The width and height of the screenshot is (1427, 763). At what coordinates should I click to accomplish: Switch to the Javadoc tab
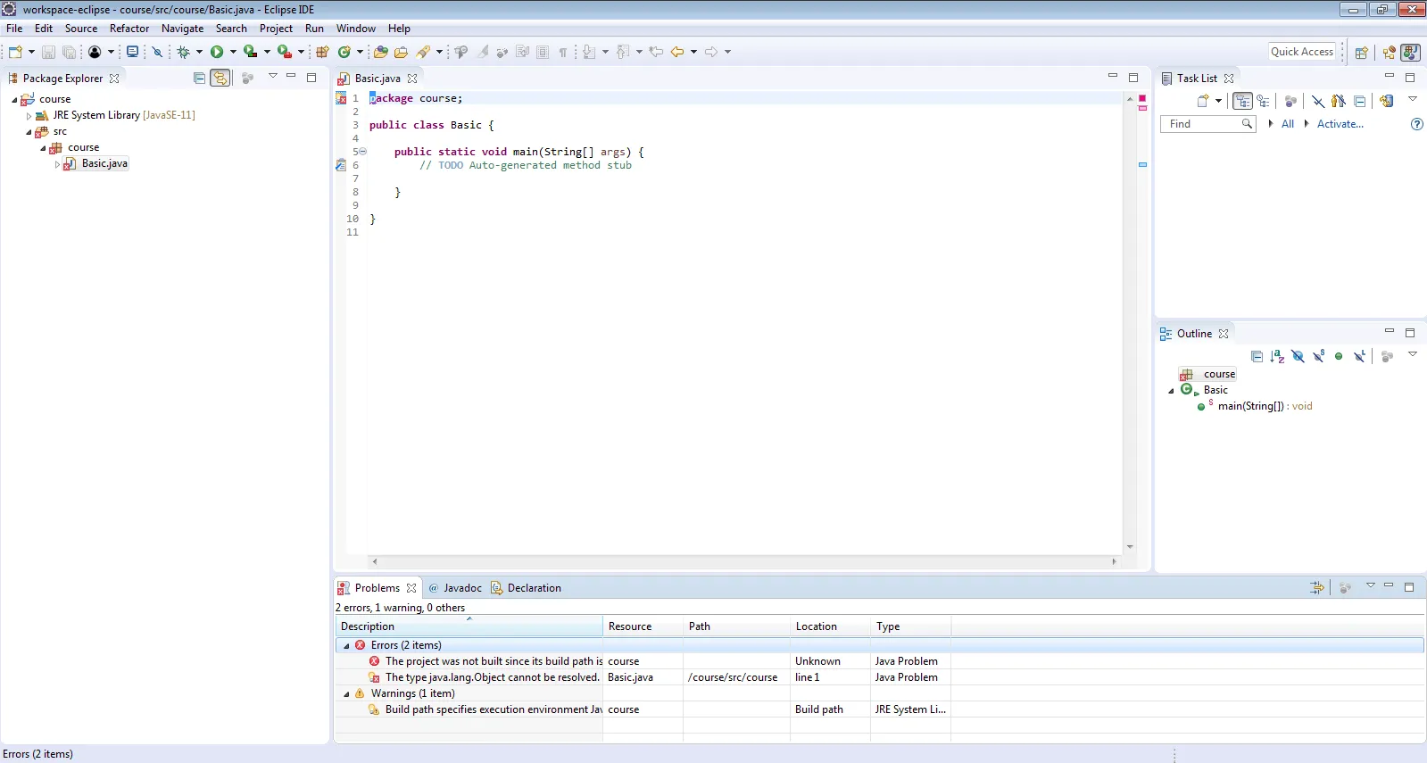point(461,588)
